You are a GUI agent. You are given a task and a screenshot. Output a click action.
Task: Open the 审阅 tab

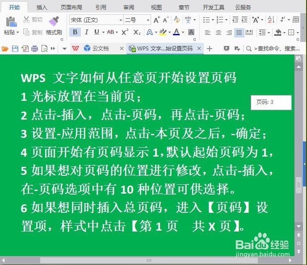pos(129,8)
